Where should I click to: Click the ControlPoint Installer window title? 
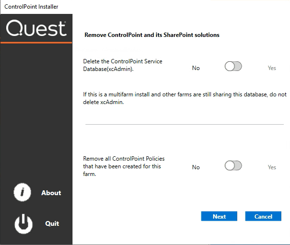[x=31, y=7]
